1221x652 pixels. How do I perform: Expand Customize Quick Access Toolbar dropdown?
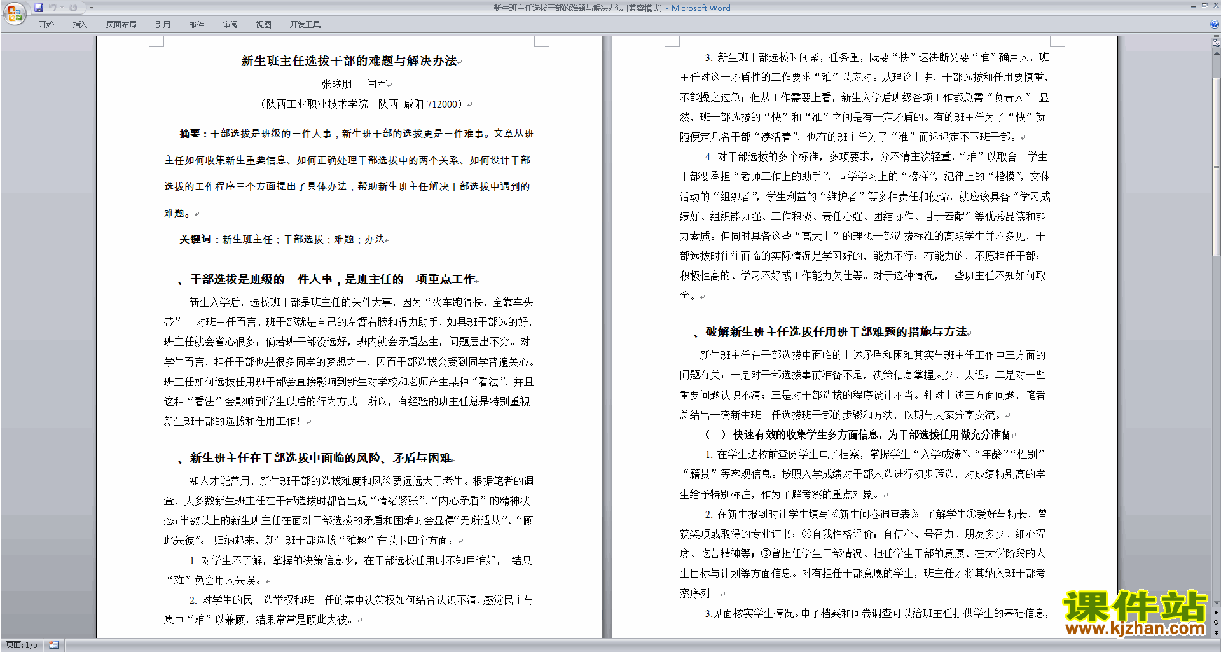coord(92,8)
